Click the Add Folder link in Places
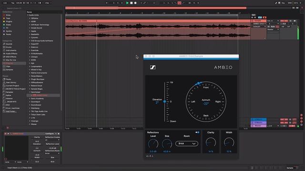Image resolution: width=305 pixels, height=171 pixels. pos(11,111)
